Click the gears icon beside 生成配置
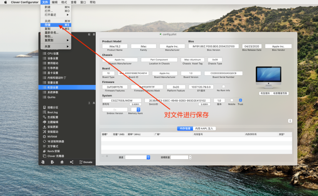 click(x=44, y=117)
